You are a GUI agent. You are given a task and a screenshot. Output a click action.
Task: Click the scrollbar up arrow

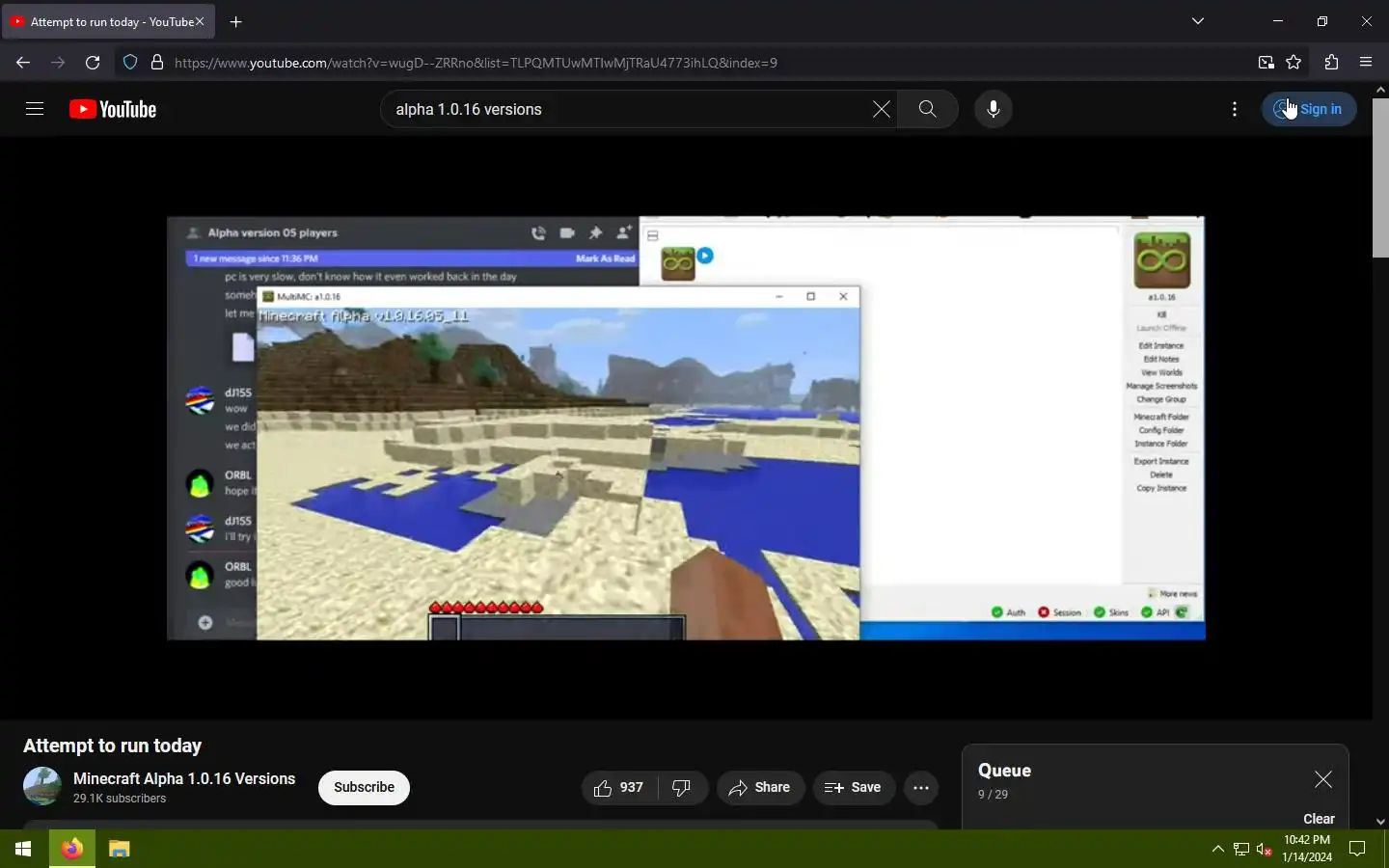pyautogui.click(x=1380, y=89)
